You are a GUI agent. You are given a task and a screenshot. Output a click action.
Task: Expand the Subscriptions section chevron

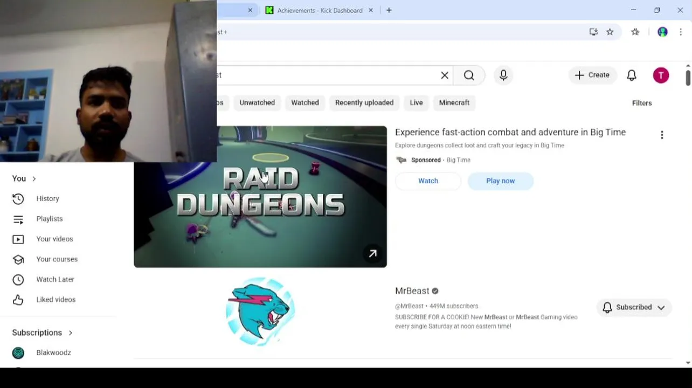tap(71, 333)
